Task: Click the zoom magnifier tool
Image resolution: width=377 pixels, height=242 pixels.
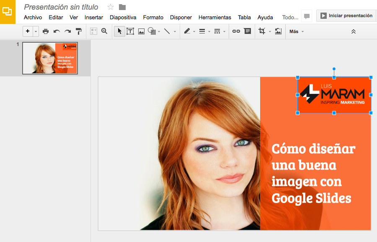Action: pos(104,31)
